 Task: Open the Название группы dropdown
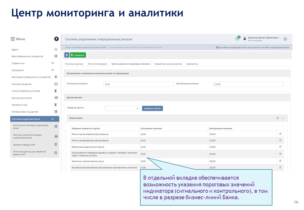coord(122,108)
